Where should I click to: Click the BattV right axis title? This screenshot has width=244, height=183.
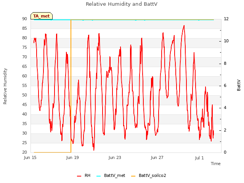(x=239, y=85)
